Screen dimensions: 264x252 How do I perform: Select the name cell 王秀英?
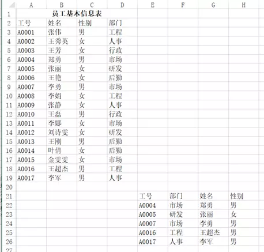(x=62, y=42)
